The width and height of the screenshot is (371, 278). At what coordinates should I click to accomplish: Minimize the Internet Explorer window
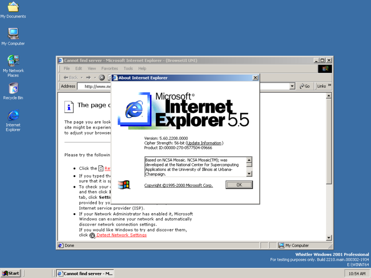316,60
